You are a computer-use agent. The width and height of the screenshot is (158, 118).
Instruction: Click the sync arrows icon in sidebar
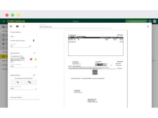pyautogui.click(x=3, y=48)
